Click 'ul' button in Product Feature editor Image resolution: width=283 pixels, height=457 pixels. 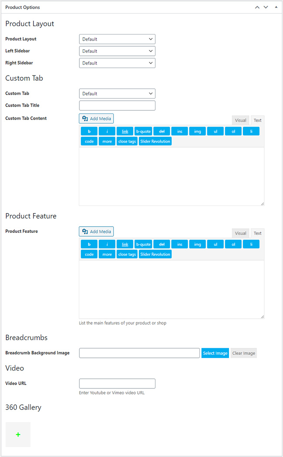coord(216,244)
